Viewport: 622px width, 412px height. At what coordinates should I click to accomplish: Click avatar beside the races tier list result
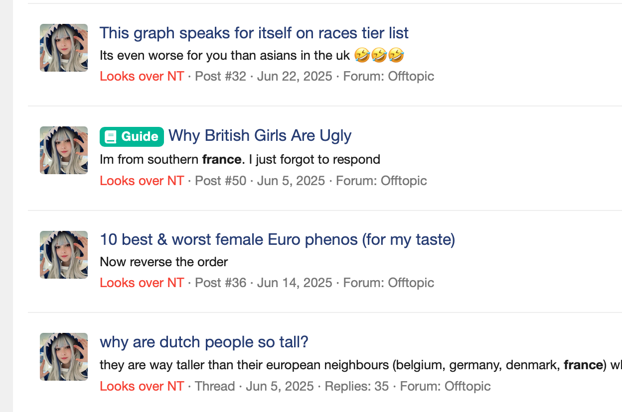tap(64, 48)
